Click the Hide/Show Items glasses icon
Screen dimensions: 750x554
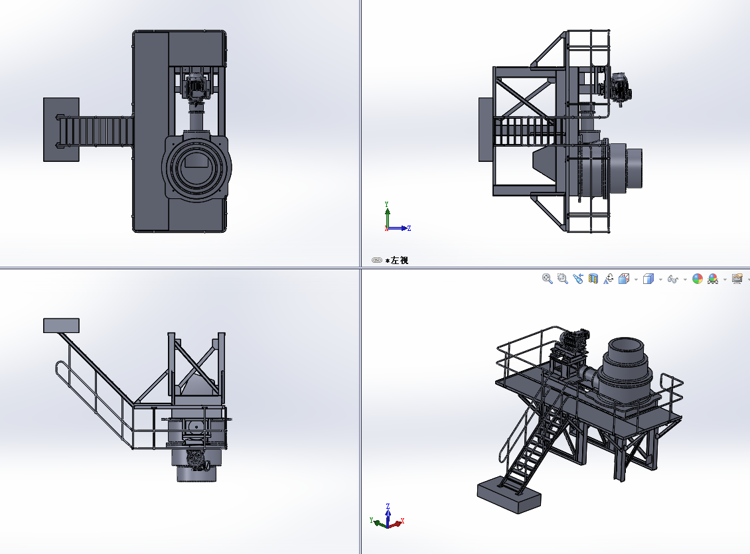[673, 279]
